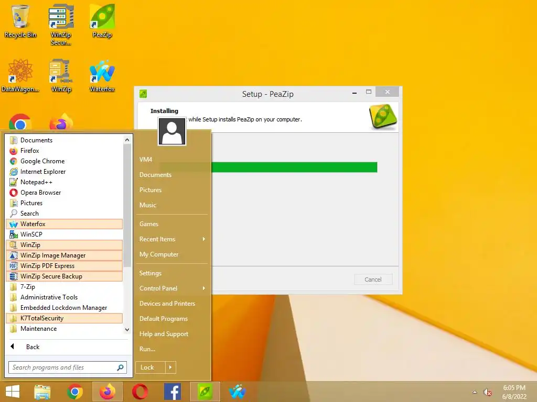Launch WinZip from the programs list
This screenshot has height=402, width=537.
point(65,245)
